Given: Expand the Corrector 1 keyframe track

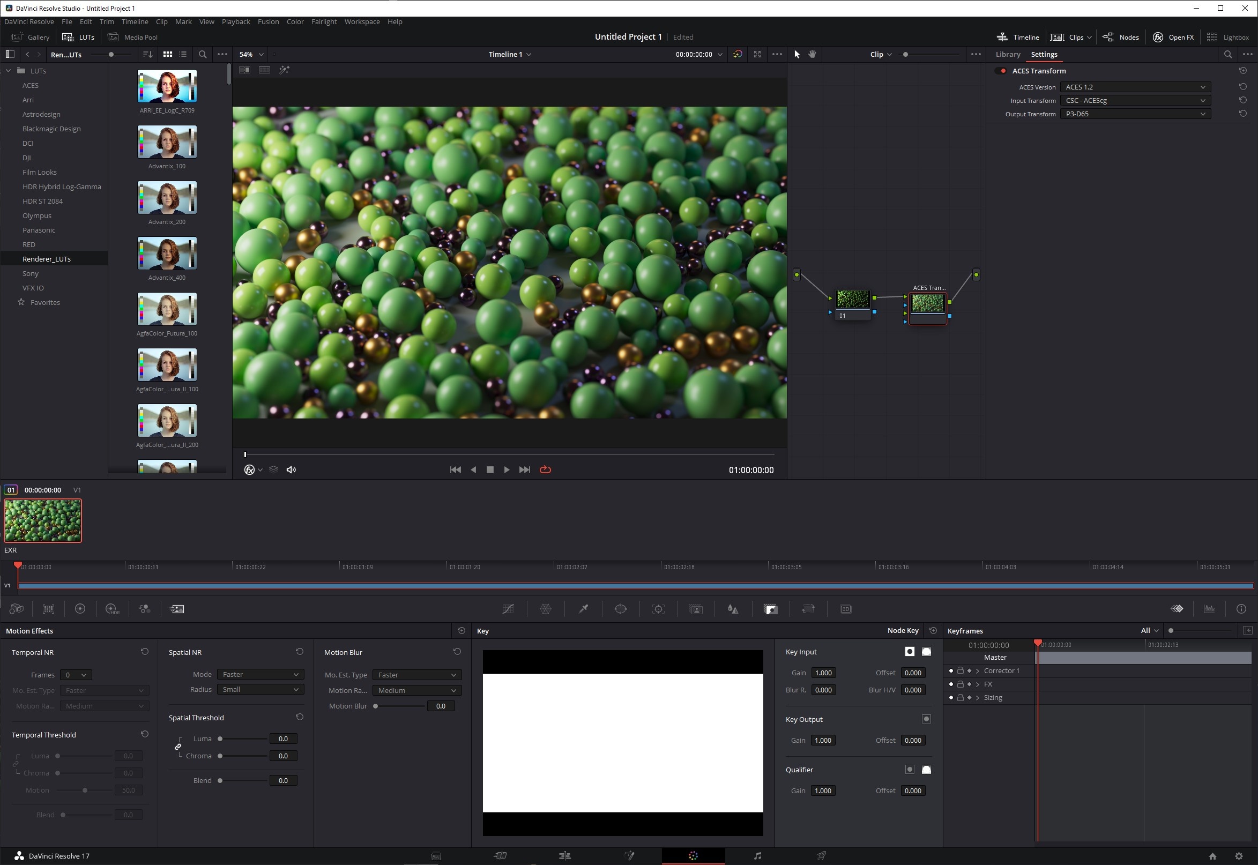Looking at the screenshot, I should [978, 671].
